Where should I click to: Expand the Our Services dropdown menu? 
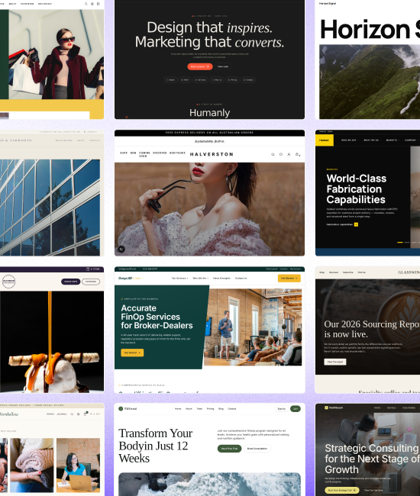pyautogui.click(x=179, y=279)
